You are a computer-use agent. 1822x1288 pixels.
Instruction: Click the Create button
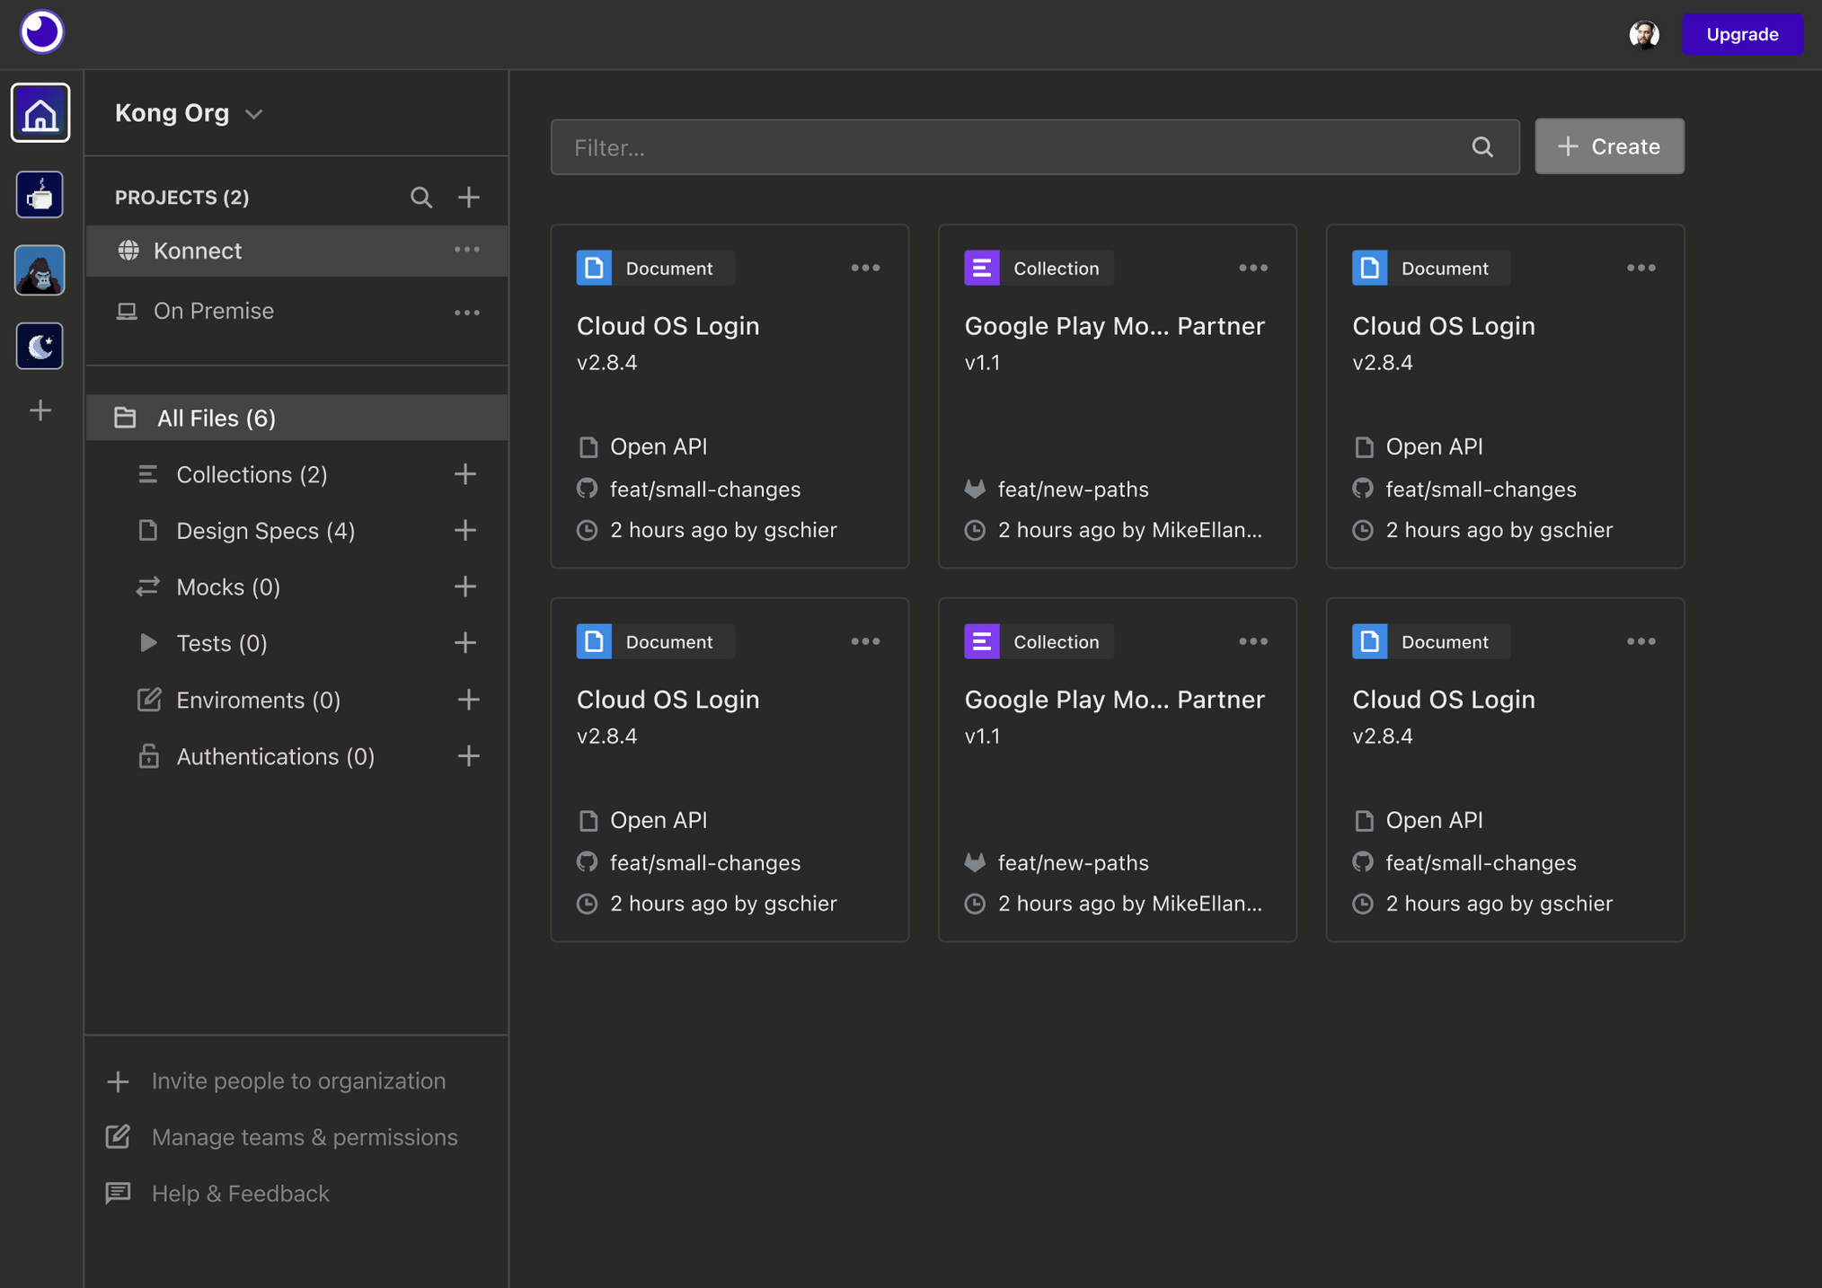click(1609, 146)
